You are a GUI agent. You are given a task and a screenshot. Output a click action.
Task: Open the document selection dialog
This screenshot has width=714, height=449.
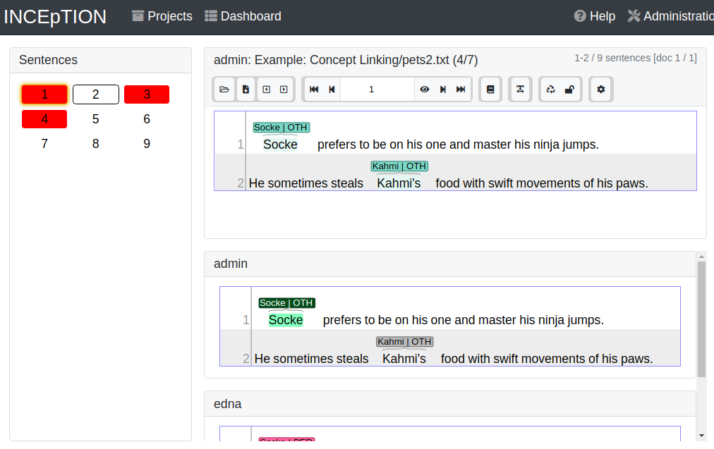coord(224,89)
